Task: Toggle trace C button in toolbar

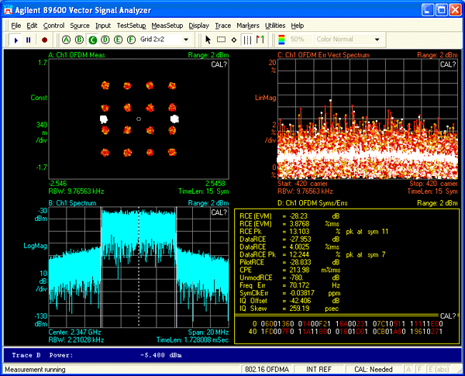Action: click(93, 39)
